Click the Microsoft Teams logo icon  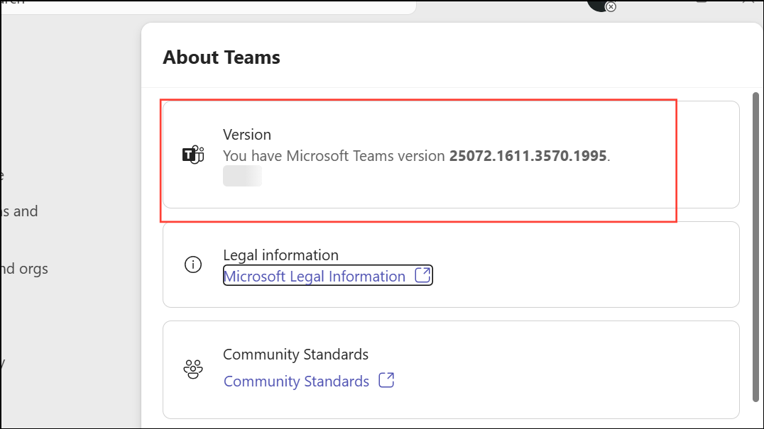click(x=193, y=155)
